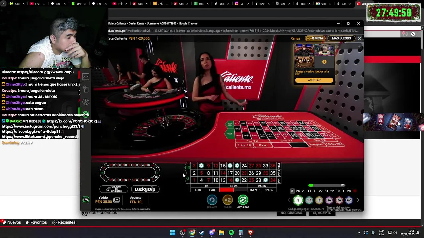This screenshot has width=424, height=238.
Task: Open the volume control in system tray
Action: 395,233
